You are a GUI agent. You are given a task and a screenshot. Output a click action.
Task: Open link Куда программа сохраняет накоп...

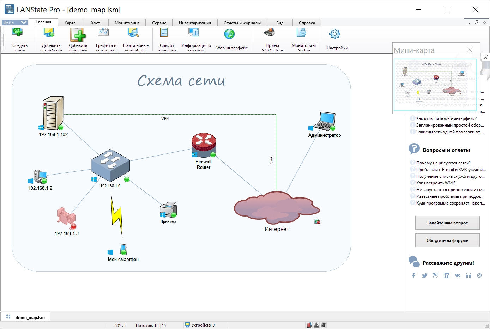pyautogui.click(x=451, y=203)
